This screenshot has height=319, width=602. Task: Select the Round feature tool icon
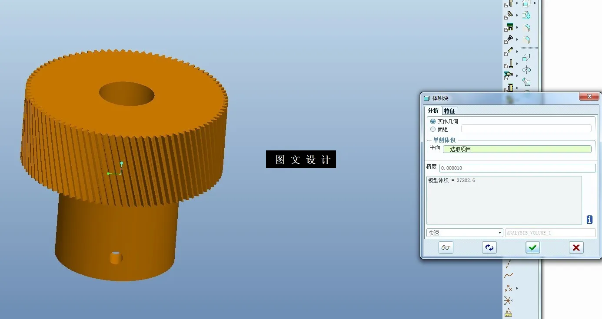coord(526,27)
